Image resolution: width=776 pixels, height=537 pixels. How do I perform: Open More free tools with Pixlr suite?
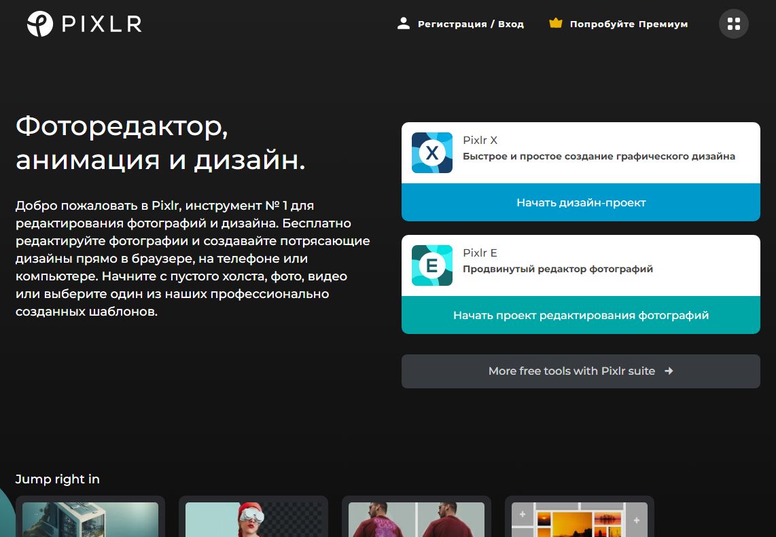580,371
